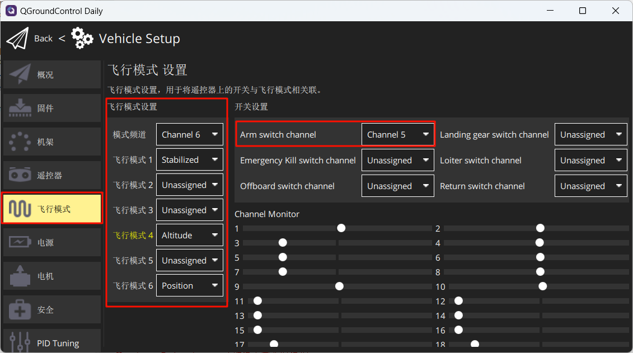Select the 遥控器 radio controller icon
The height and width of the screenshot is (353, 633).
(20, 176)
